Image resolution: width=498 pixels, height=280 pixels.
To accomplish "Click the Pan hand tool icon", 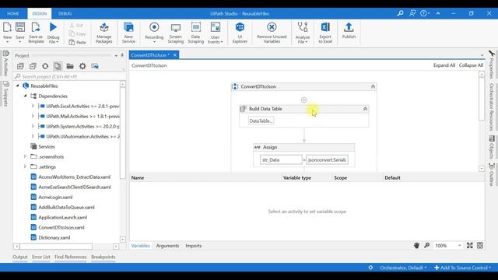I will [x=417, y=246].
